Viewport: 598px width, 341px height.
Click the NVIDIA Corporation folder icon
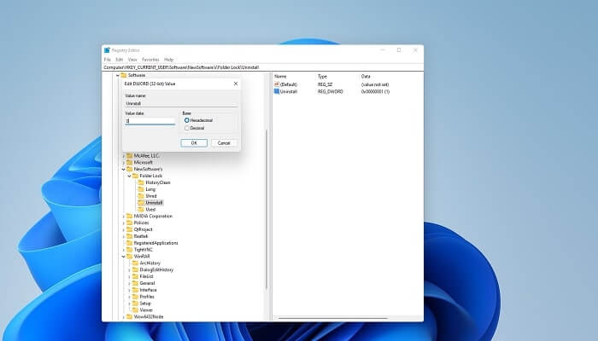(x=130, y=216)
